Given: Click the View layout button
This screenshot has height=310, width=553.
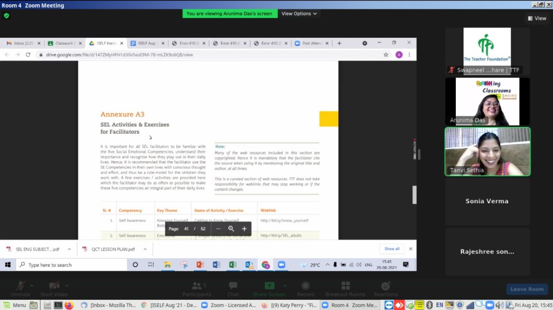Looking at the screenshot, I should [x=536, y=18].
